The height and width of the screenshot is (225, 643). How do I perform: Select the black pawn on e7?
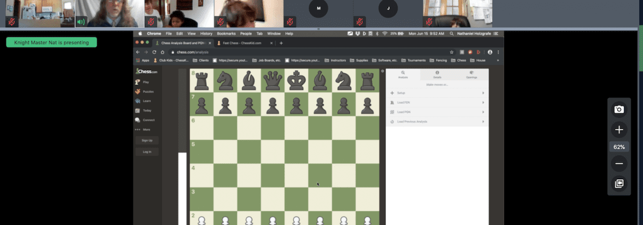pyautogui.click(x=296, y=105)
